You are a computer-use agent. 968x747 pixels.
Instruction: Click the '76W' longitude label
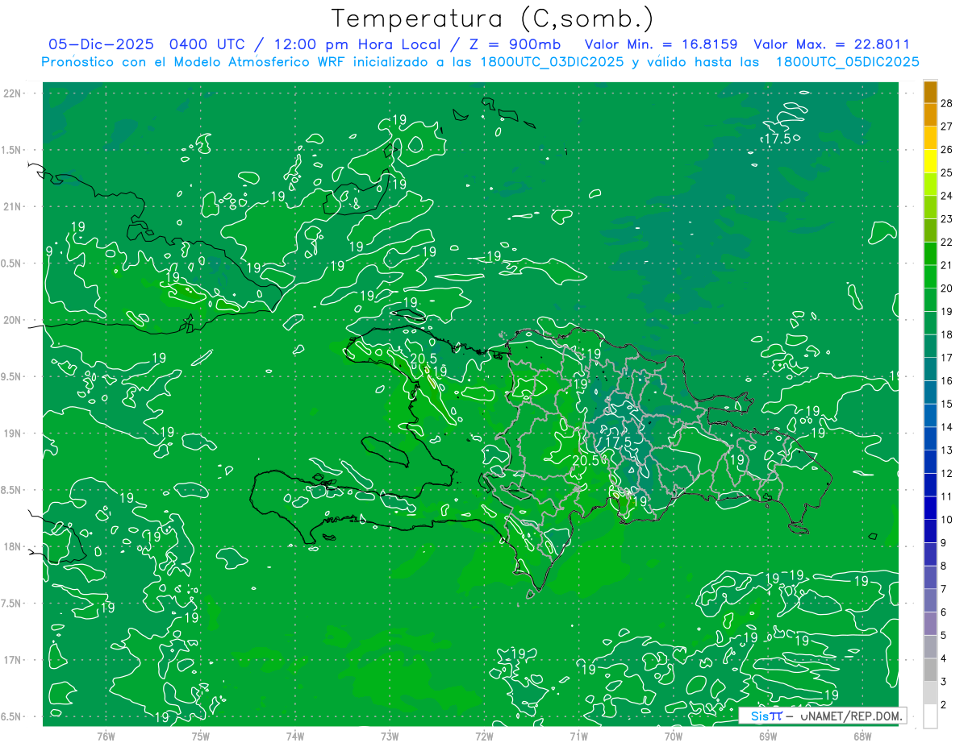(106, 736)
